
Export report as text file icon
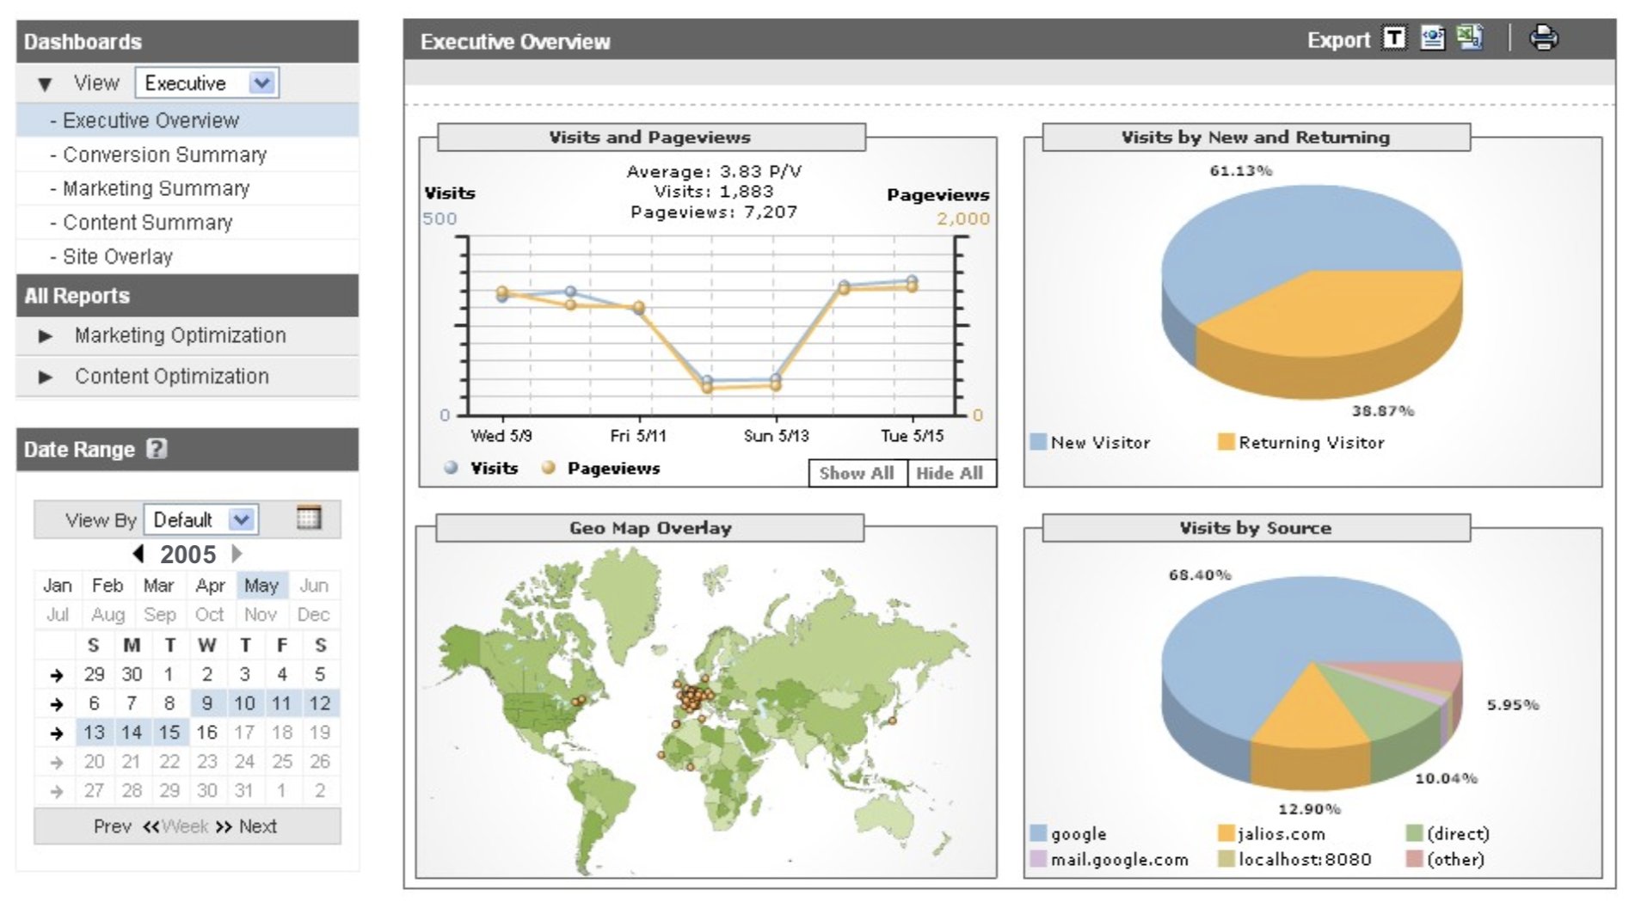click(1394, 39)
